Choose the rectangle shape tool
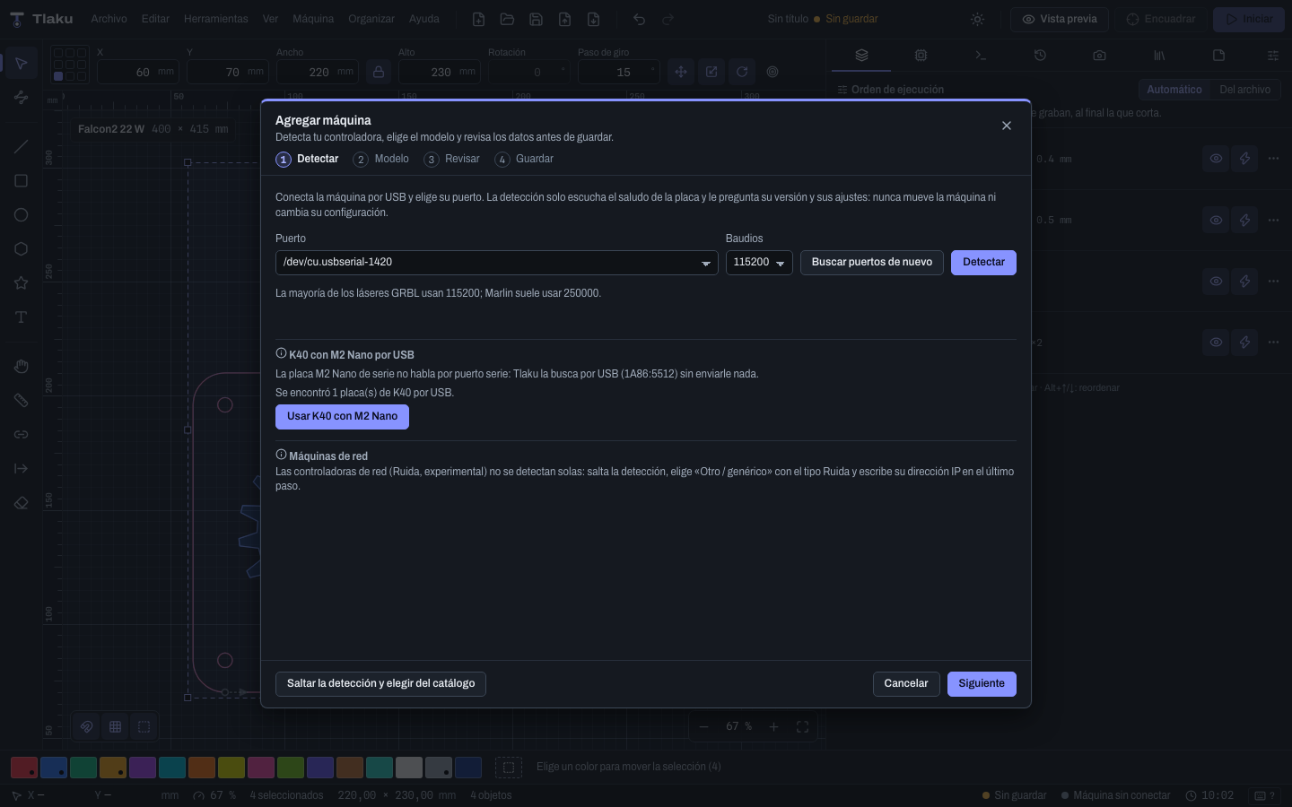 [21, 181]
